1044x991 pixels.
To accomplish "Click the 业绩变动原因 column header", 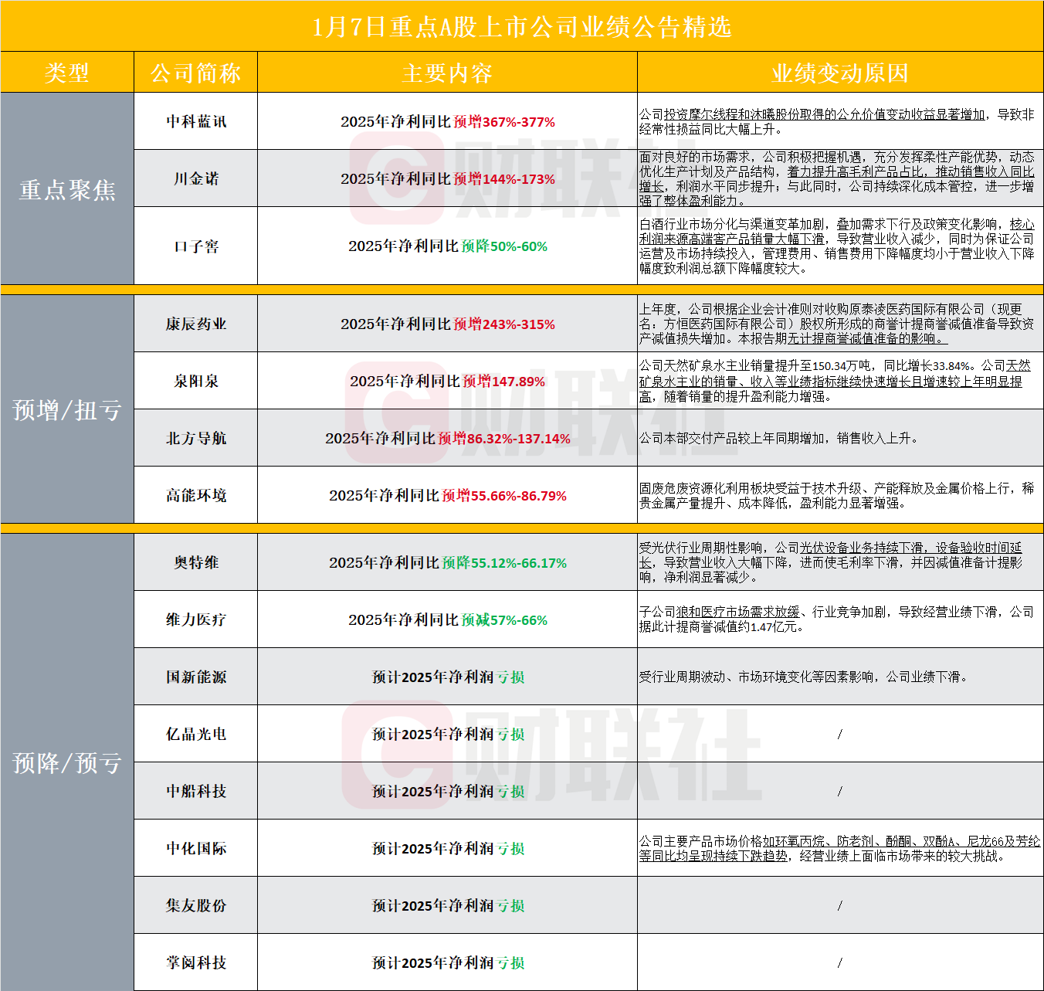I will 840,73.
